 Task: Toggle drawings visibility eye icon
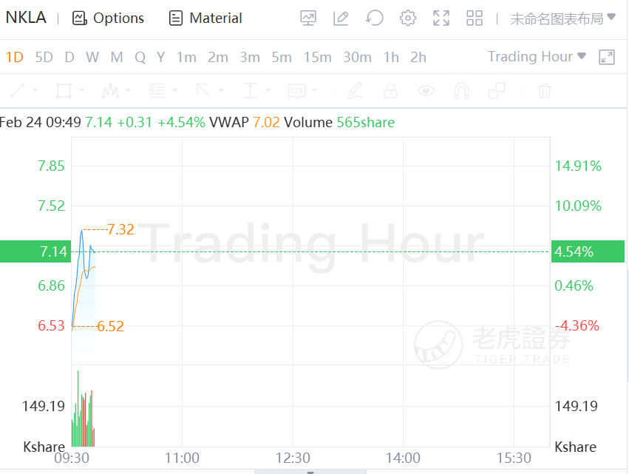(426, 91)
